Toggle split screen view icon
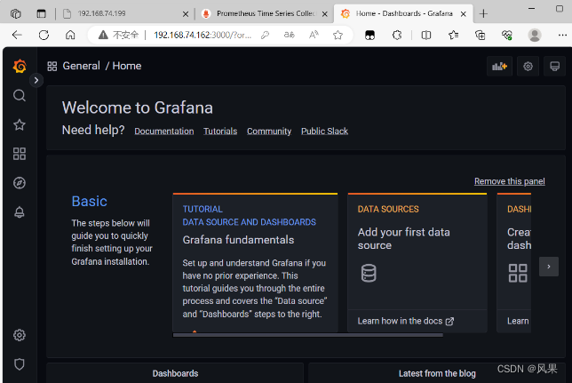Image resolution: width=572 pixels, height=383 pixels. pyautogui.click(x=425, y=35)
